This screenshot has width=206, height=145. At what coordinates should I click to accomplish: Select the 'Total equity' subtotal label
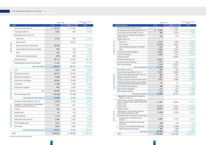point(144,131)
